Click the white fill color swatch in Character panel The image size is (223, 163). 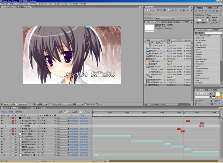217,94
